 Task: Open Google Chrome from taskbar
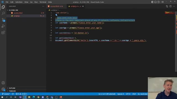pos(38,97)
